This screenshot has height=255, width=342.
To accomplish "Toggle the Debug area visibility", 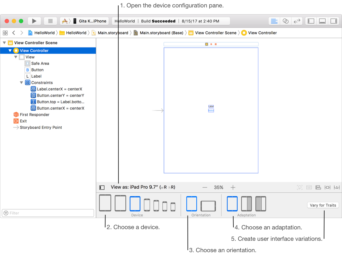I will tap(322, 21).
